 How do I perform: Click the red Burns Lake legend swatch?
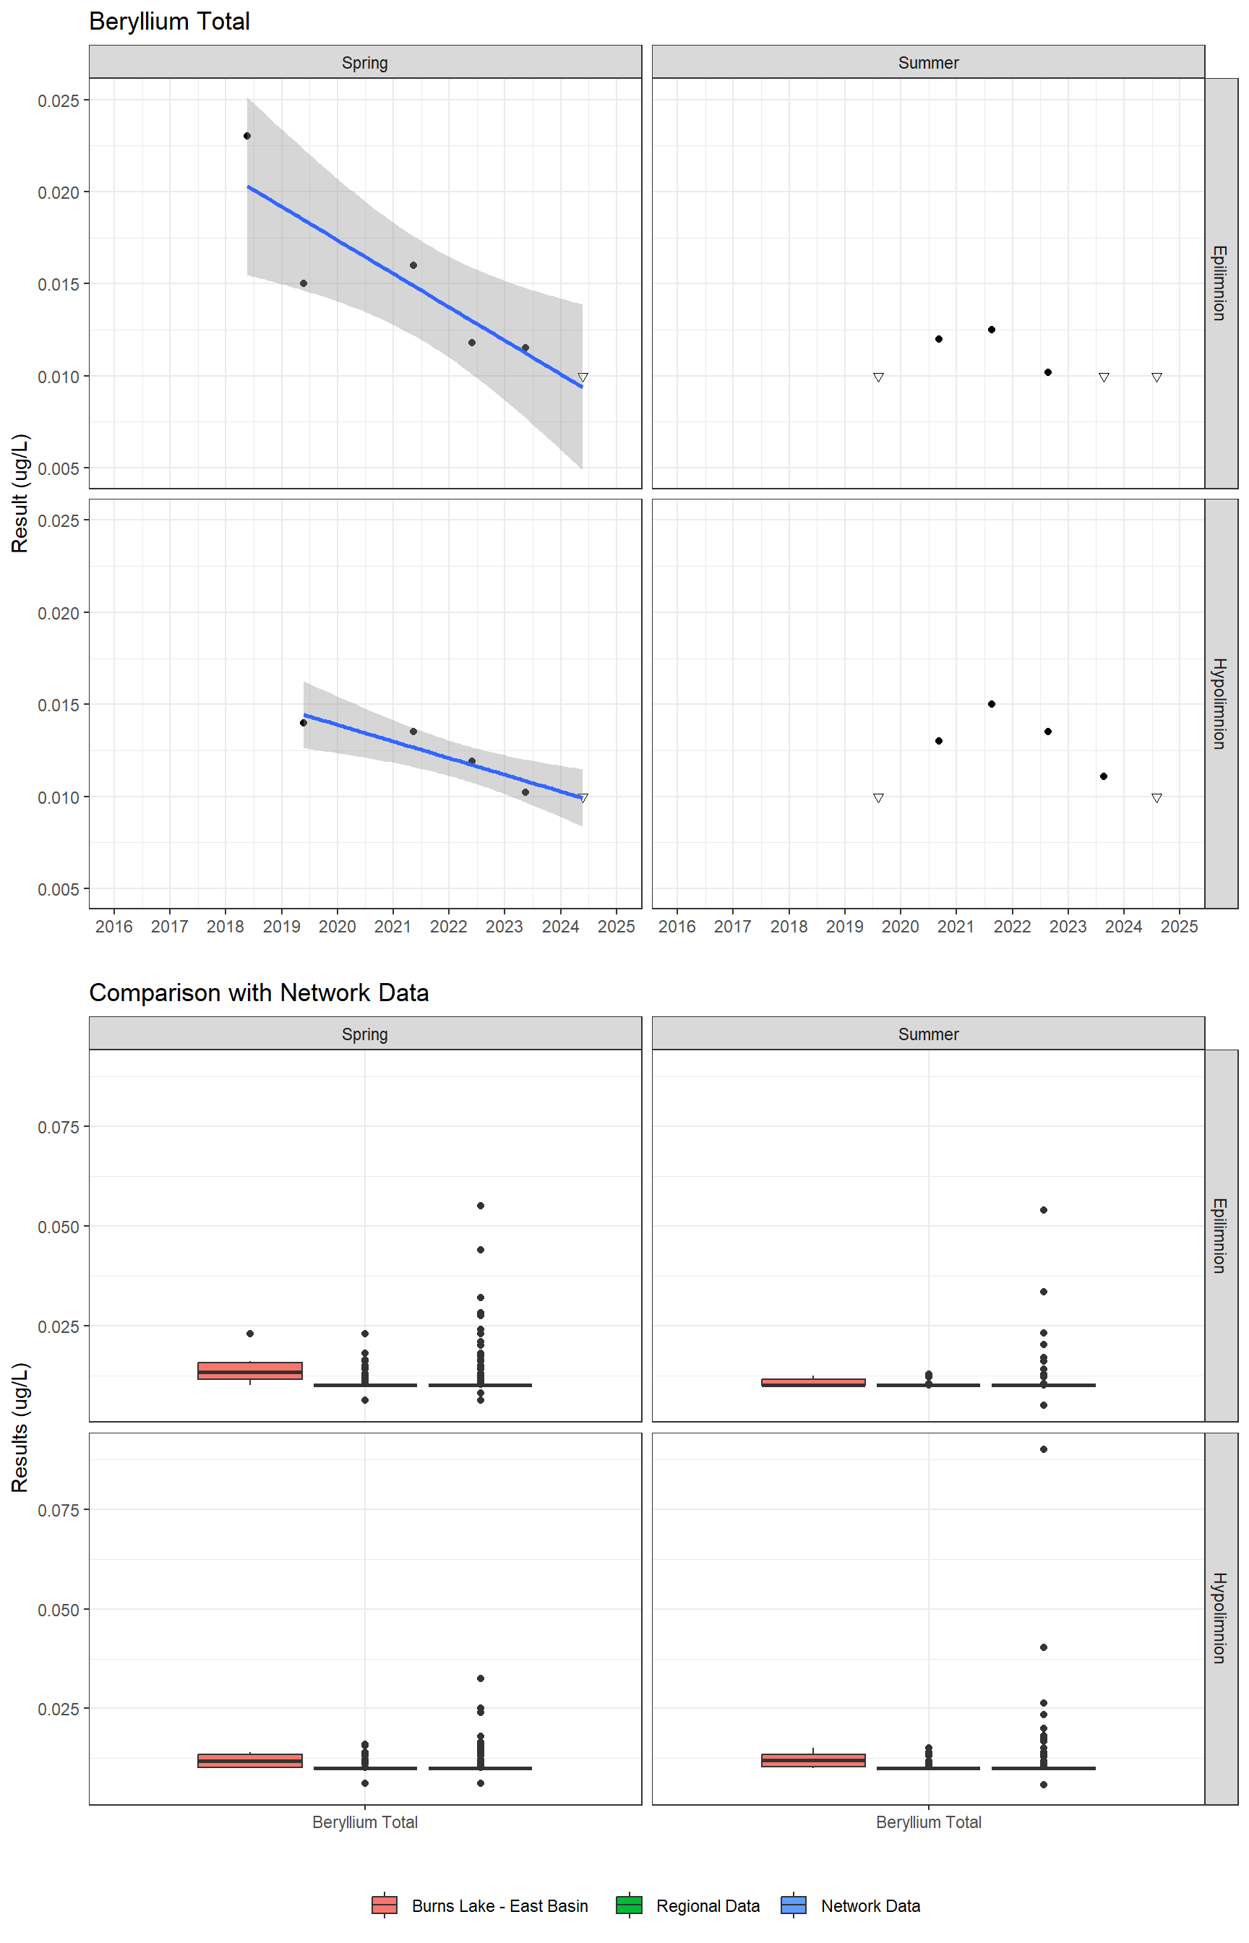click(385, 1905)
